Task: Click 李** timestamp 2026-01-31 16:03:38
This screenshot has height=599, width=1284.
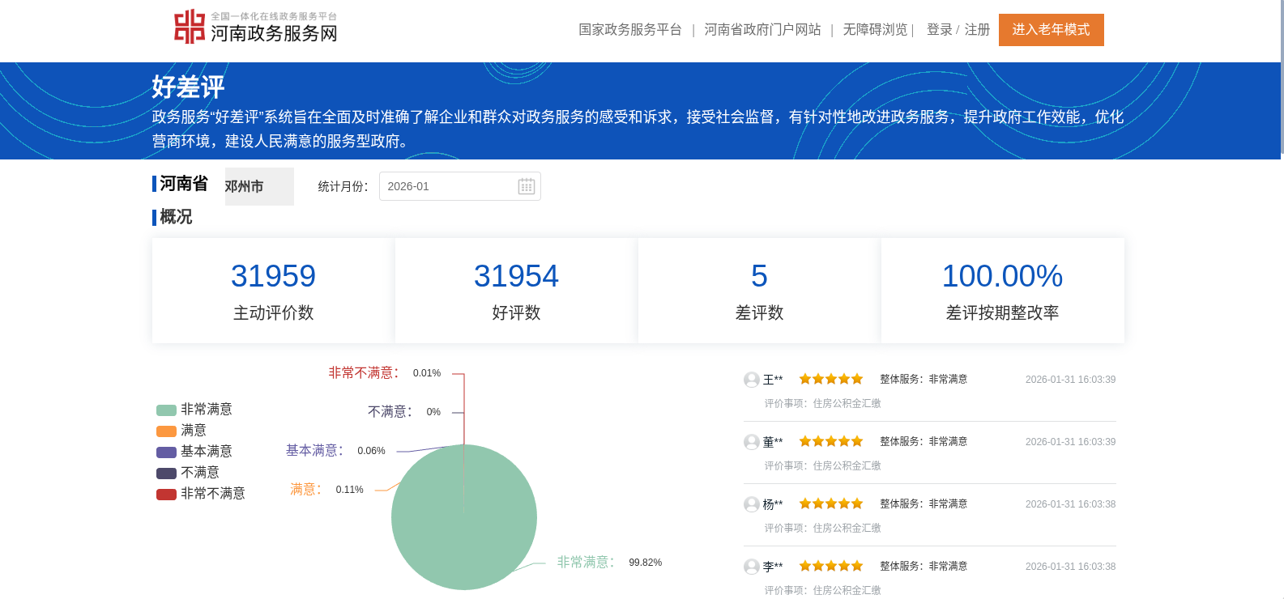Action: (x=1070, y=567)
